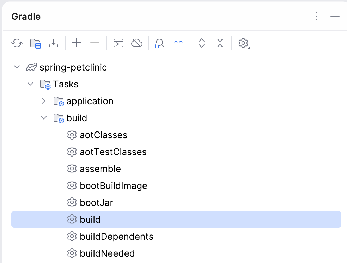Viewport: 347px width, 263px height.
Task: Click the build tasks folder icon
Action: point(58,118)
